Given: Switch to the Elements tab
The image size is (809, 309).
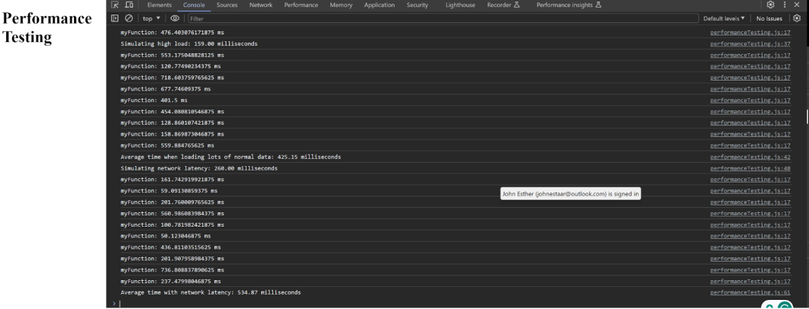Looking at the screenshot, I should [x=160, y=5].
